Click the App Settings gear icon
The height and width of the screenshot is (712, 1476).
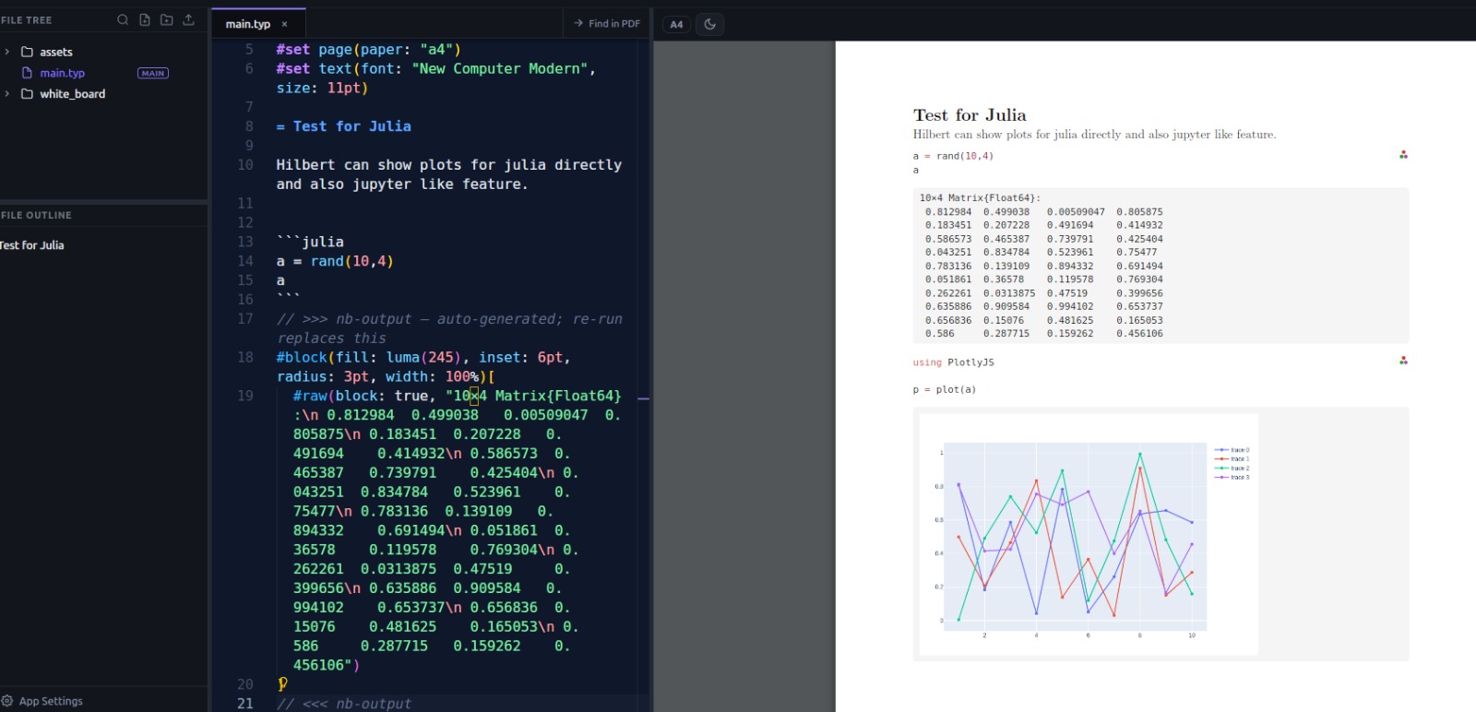[x=7, y=701]
